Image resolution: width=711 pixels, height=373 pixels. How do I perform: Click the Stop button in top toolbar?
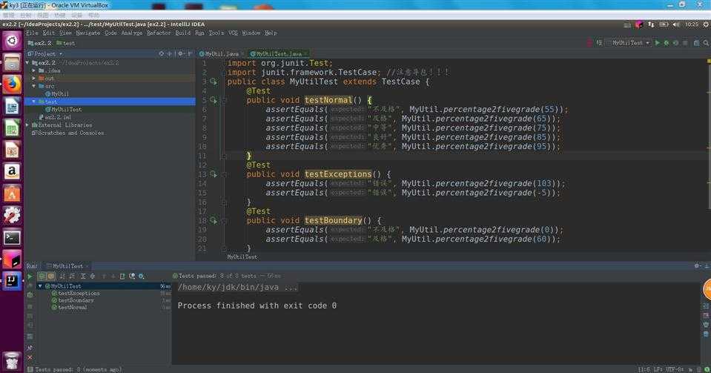(x=685, y=43)
